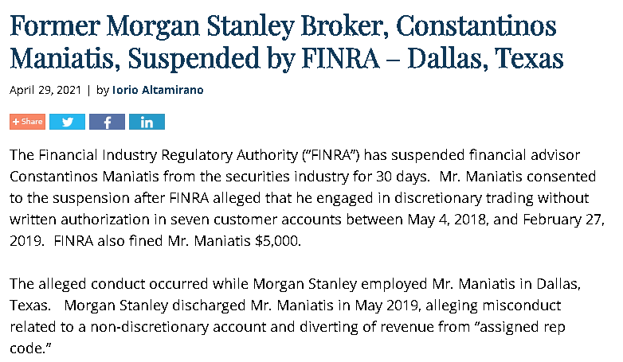Click "Financial Industry Regulatory Authority" text
Viewport: 623px width, 362px height.
[x=168, y=155]
